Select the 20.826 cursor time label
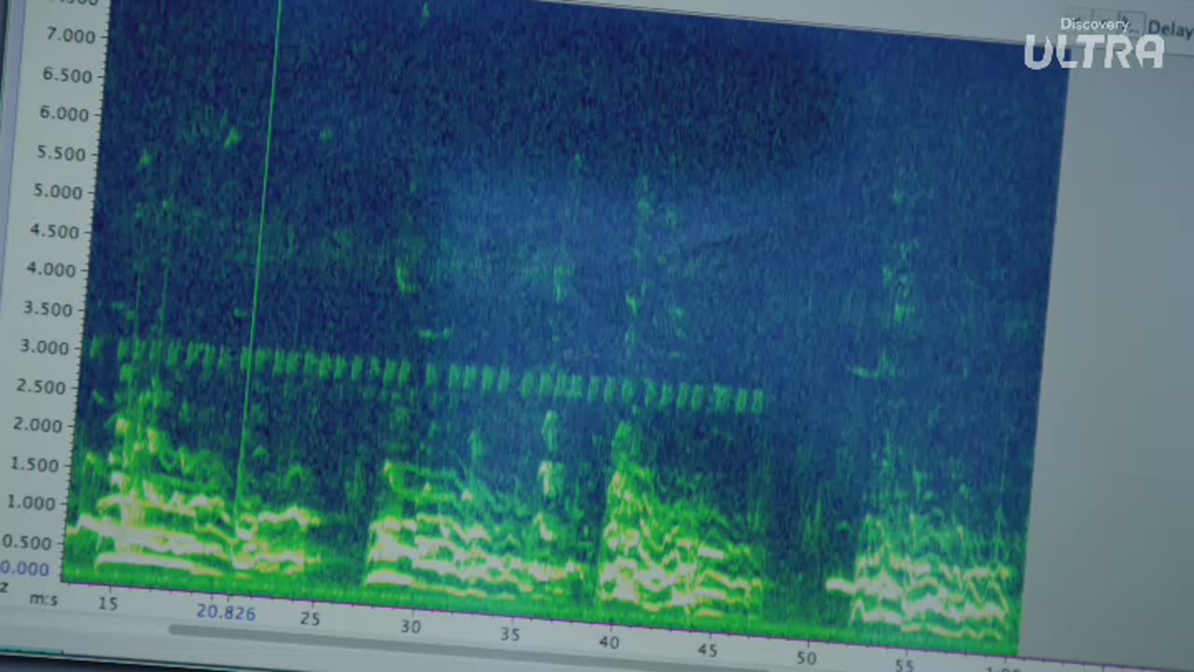The height and width of the screenshot is (672, 1194). (226, 612)
